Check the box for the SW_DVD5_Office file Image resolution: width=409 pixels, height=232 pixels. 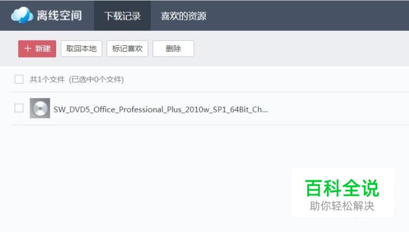point(19,108)
